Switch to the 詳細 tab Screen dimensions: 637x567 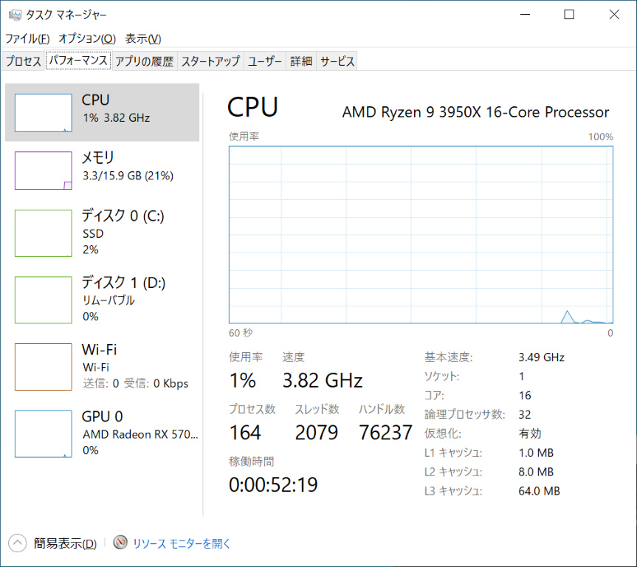[301, 62]
